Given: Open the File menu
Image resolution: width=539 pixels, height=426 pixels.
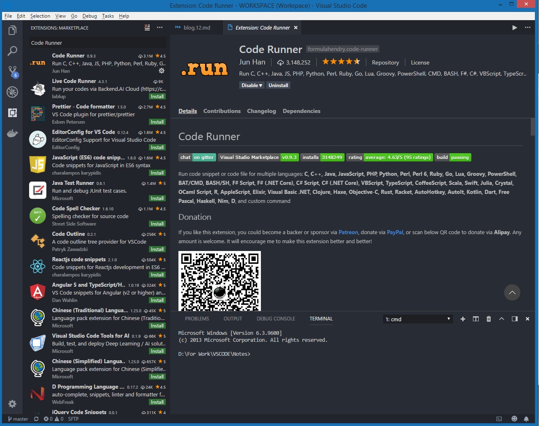Looking at the screenshot, I should [x=8, y=16].
